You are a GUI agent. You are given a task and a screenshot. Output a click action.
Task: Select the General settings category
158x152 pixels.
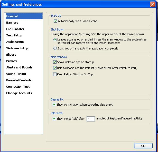pos(24,16)
